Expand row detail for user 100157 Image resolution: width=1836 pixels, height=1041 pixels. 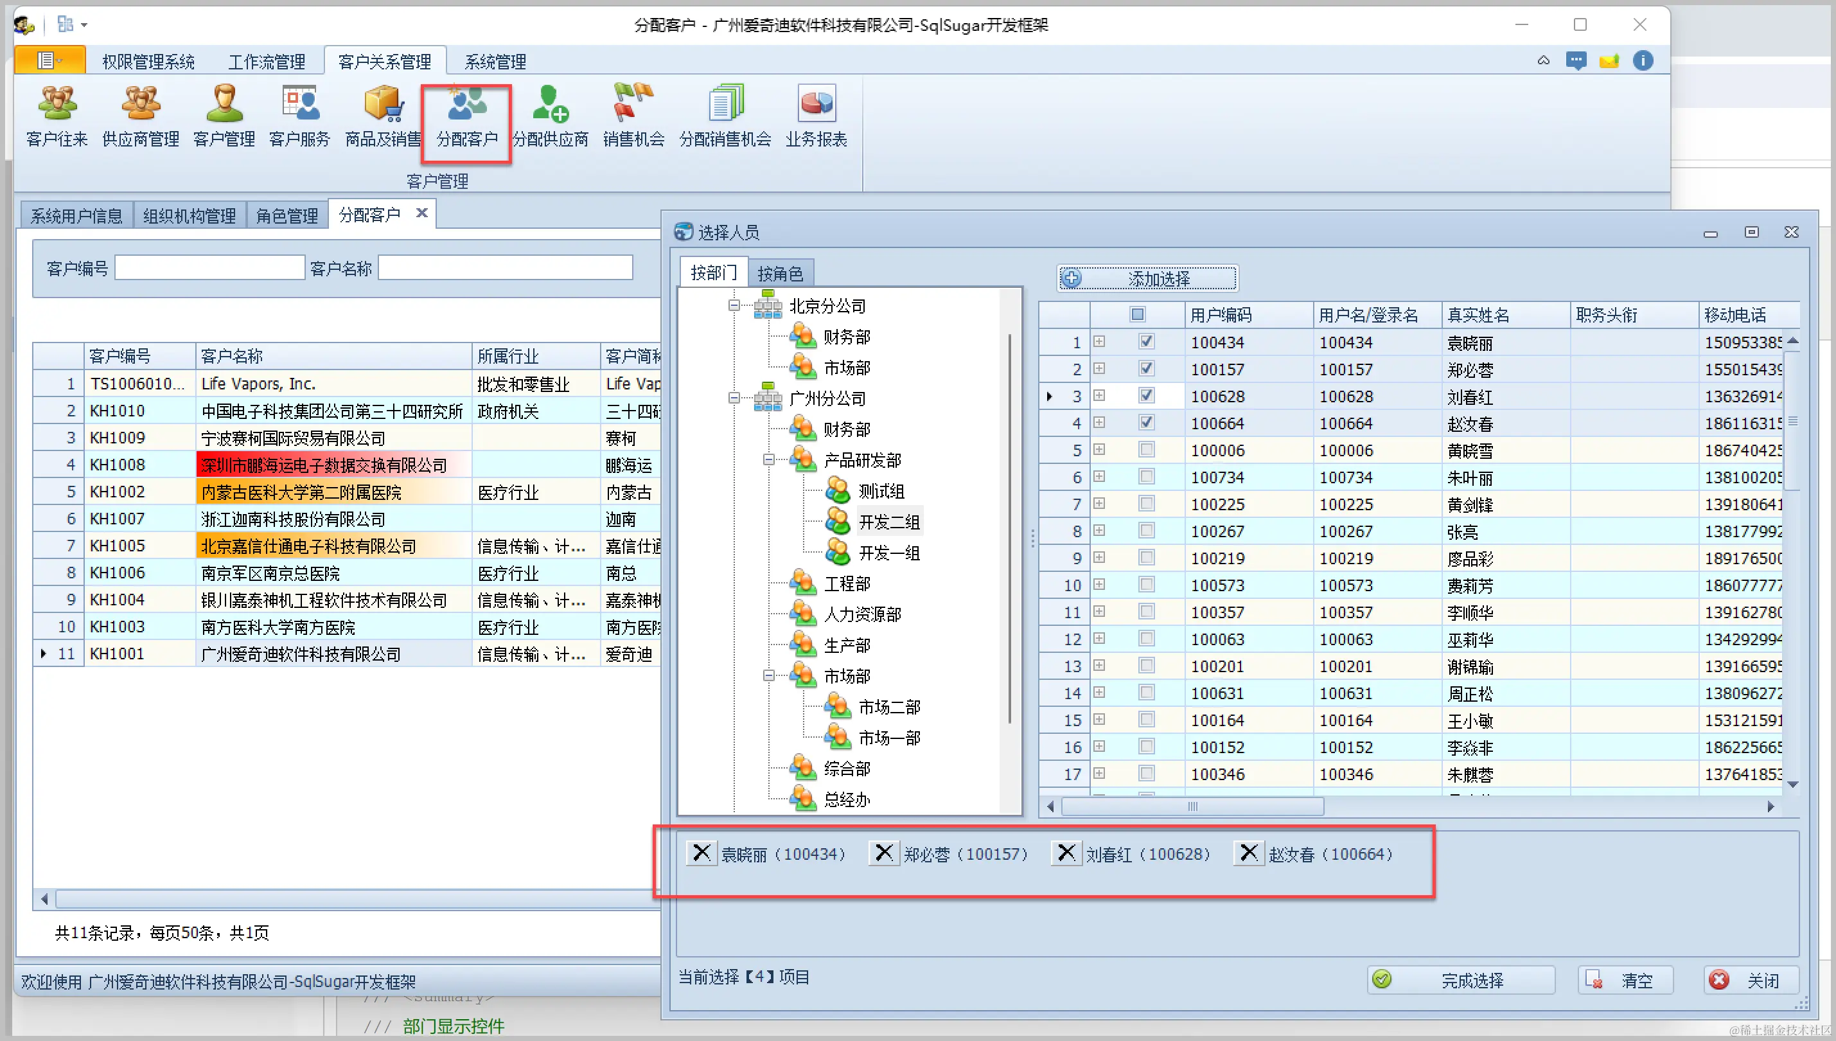(x=1099, y=369)
